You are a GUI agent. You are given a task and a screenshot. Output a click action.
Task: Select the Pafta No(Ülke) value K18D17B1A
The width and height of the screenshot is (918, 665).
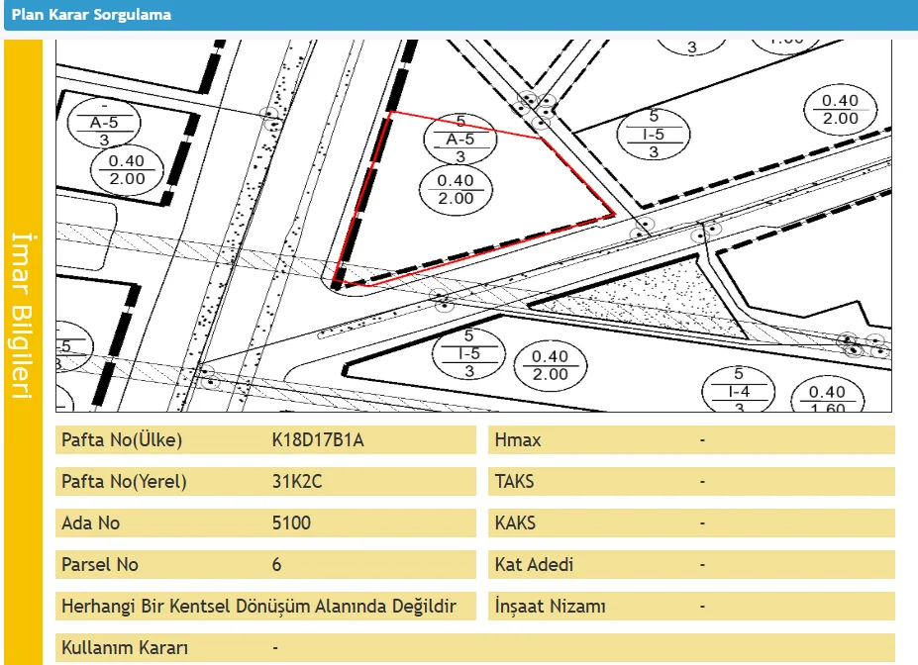coord(318,440)
